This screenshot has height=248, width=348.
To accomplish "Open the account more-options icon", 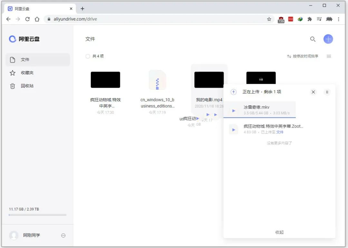I will (x=63, y=235).
